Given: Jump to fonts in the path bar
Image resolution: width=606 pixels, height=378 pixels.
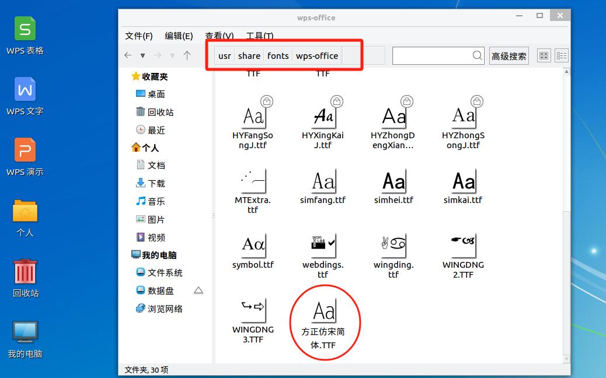Looking at the screenshot, I should tap(278, 56).
